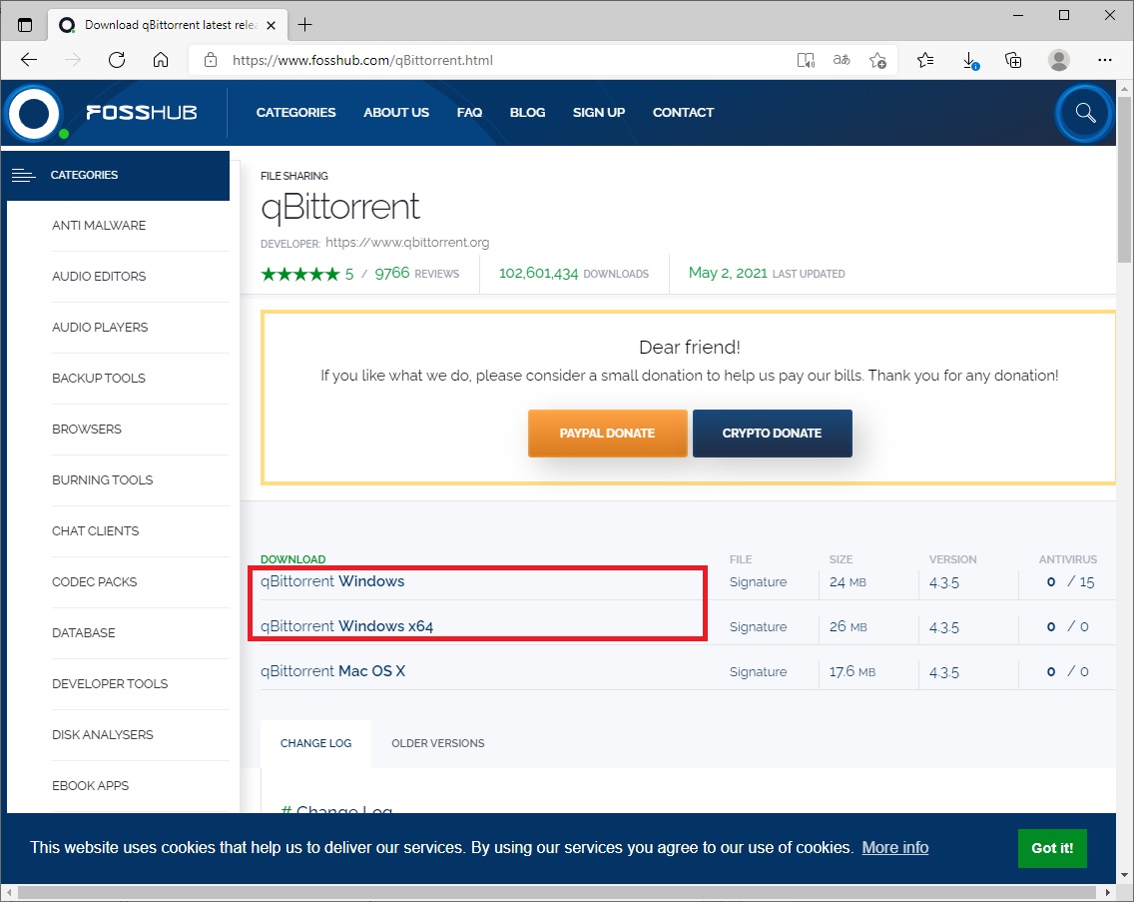This screenshot has width=1134, height=902.
Task: Click the FossHub logo
Action: (x=102, y=112)
